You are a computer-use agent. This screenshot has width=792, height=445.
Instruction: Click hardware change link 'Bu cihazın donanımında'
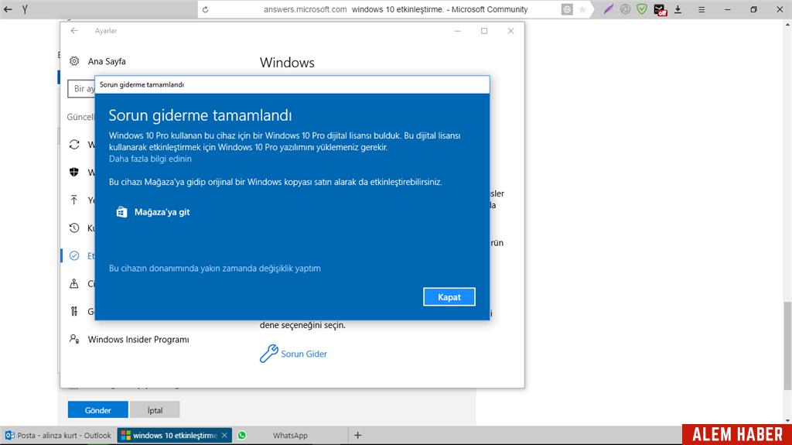pyautogui.click(x=215, y=268)
